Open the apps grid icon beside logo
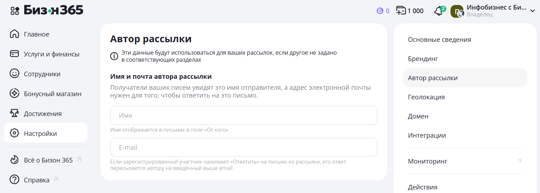This screenshot has width=540, height=193. pyautogui.click(x=15, y=11)
